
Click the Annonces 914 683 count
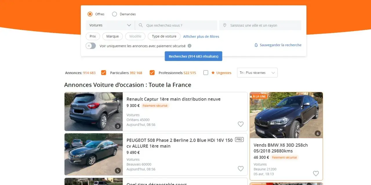pos(80,73)
